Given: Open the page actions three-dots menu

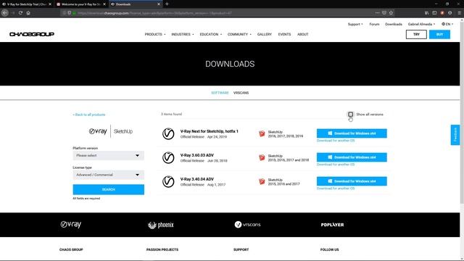Looking at the screenshot, I should (377, 13).
